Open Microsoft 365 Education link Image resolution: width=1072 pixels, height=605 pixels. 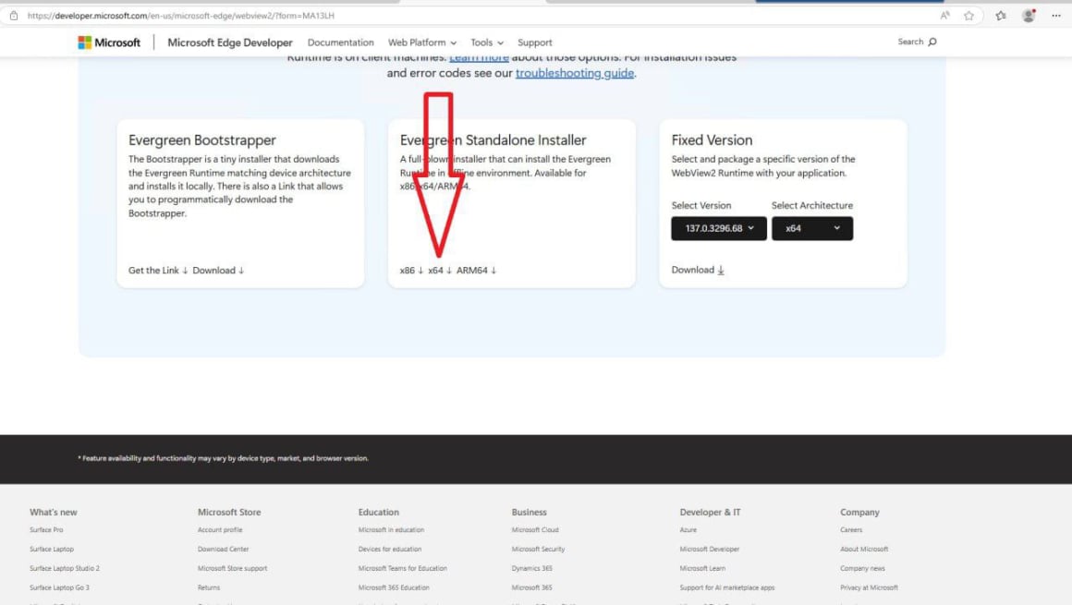pos(394,587)
